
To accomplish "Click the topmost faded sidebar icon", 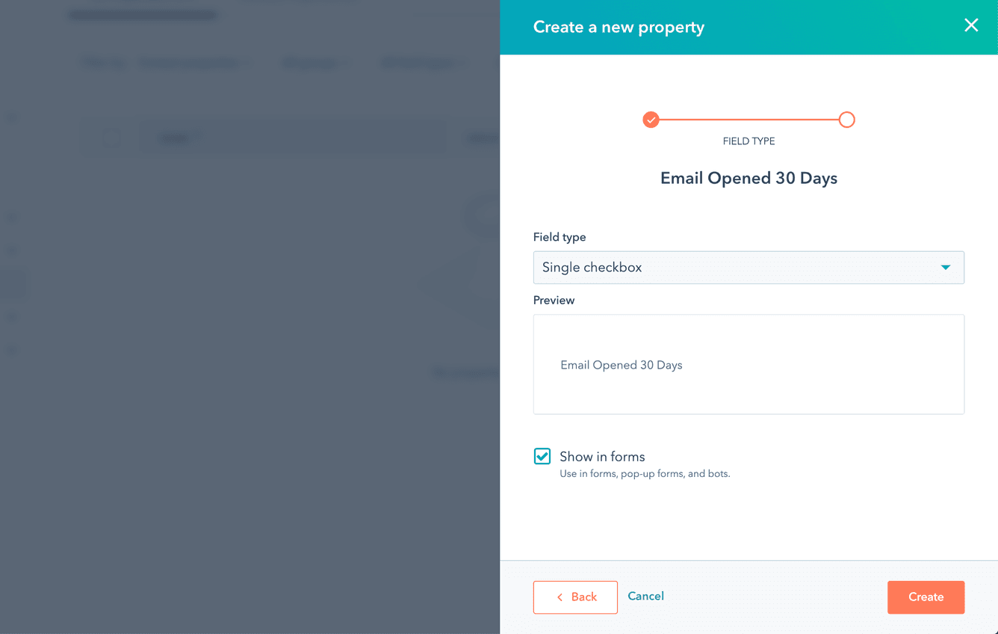I will [x=11, y=117].
